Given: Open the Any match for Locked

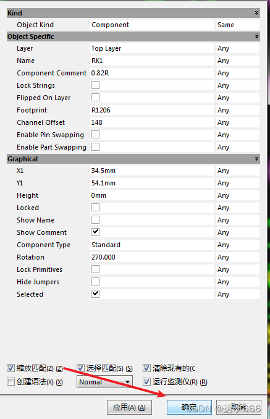Looking at the screenshot, I should (x=238, y=208).
